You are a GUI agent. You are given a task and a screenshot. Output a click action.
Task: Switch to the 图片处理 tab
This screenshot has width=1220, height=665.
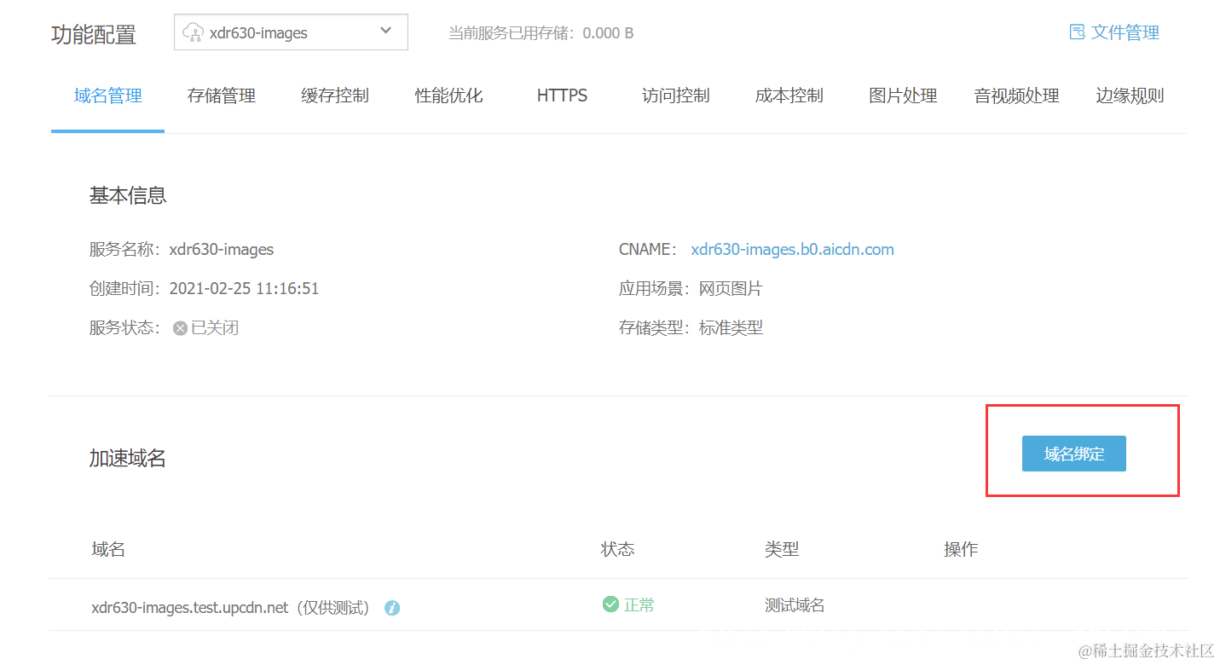[903, 95]
